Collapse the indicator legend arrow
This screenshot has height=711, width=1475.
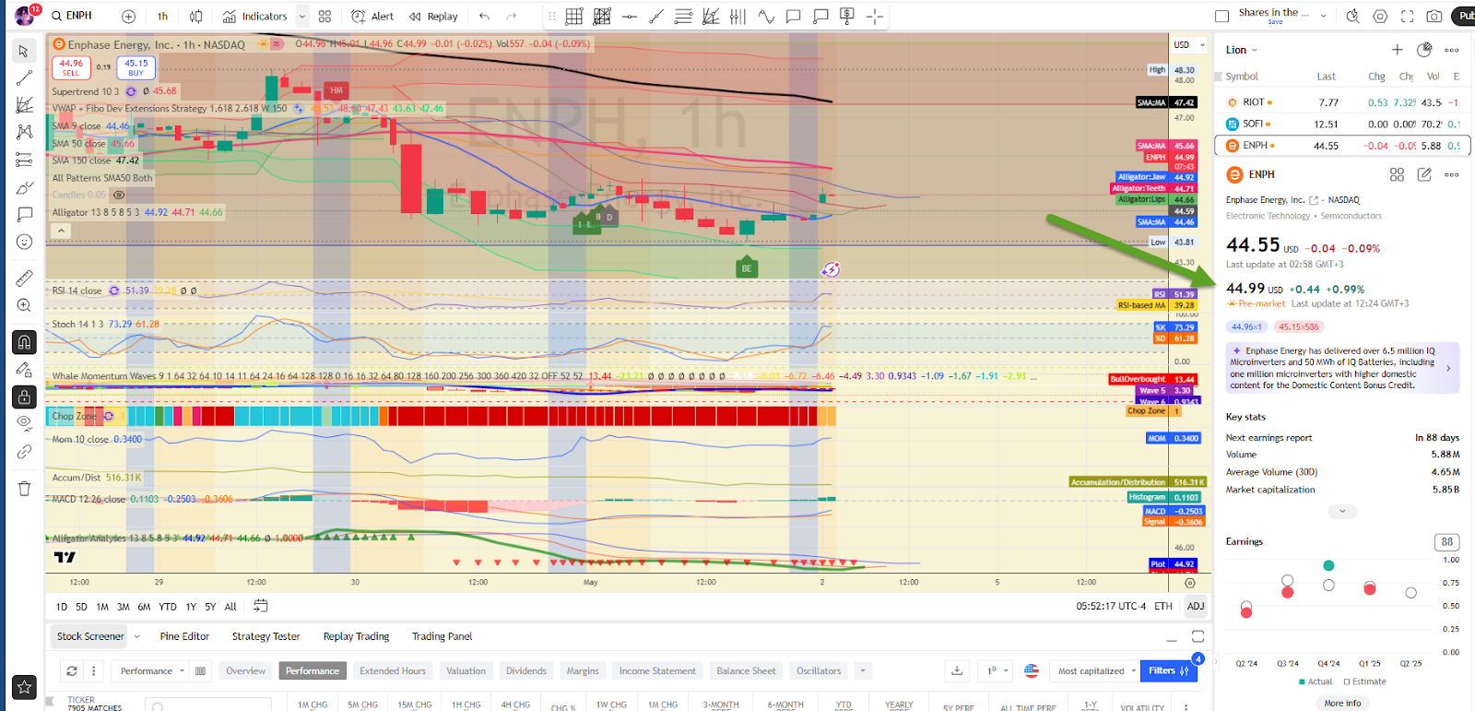(61, 231)
